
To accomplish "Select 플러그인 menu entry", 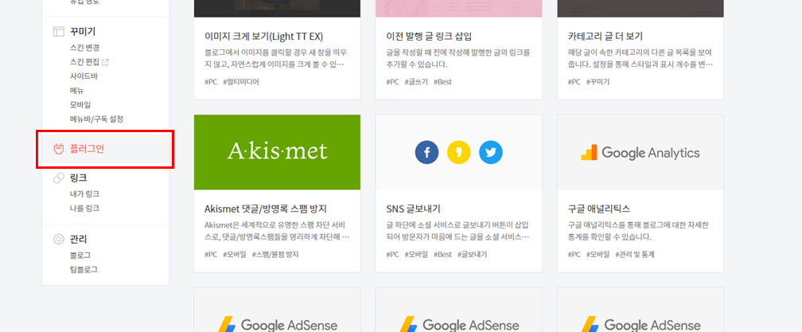I will tap(87, 149).
